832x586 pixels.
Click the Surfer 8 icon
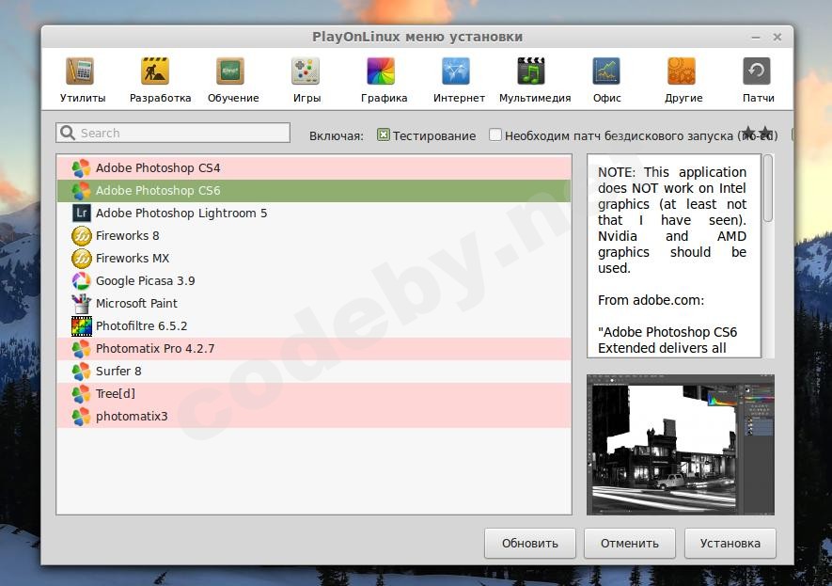coord(81,371)
